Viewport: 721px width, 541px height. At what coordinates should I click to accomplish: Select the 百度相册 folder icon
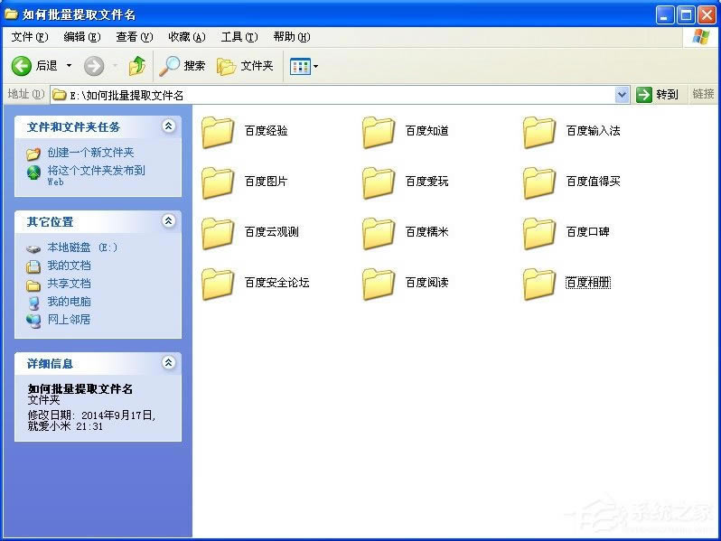(x=539, y=284)
